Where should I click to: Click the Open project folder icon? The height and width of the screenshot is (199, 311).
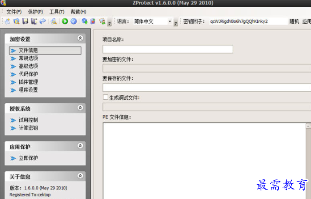17,21
